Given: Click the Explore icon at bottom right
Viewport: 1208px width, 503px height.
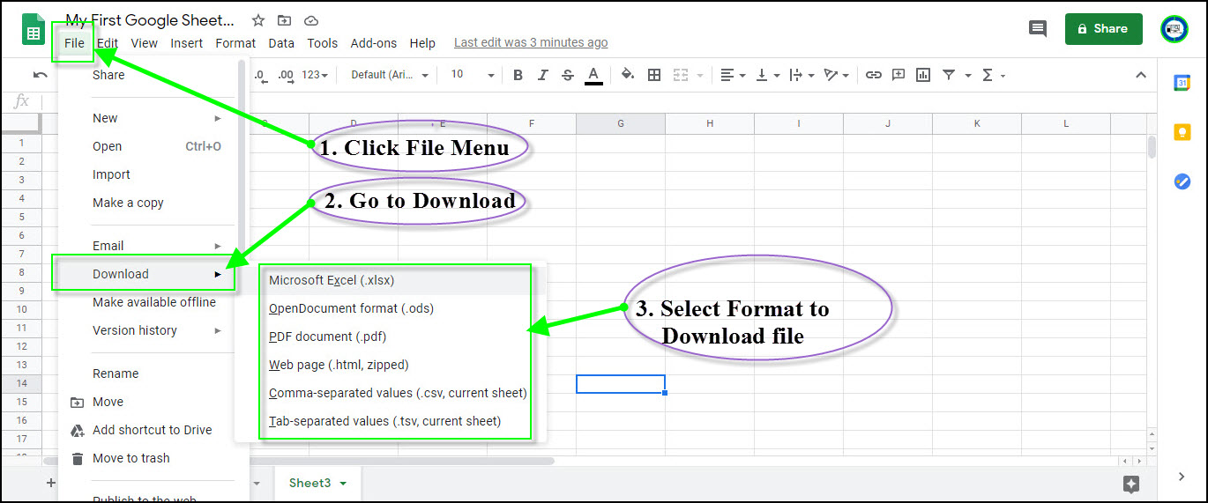Looking at the screenshot, I should tap(1131, 484).
